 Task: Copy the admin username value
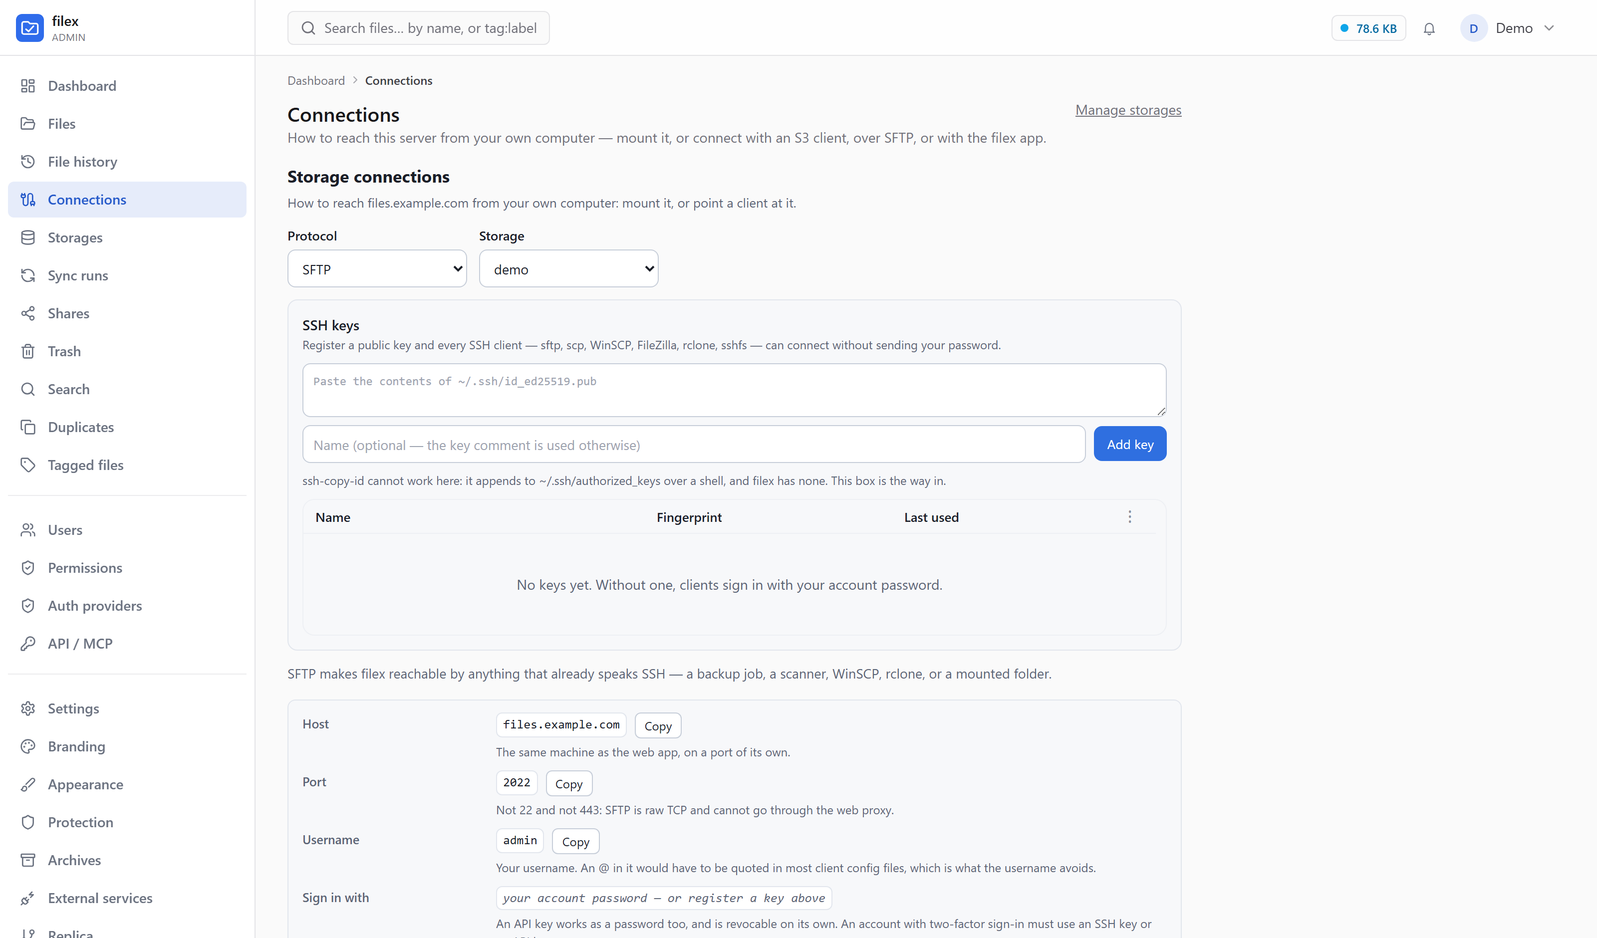[x=575, y=841]
